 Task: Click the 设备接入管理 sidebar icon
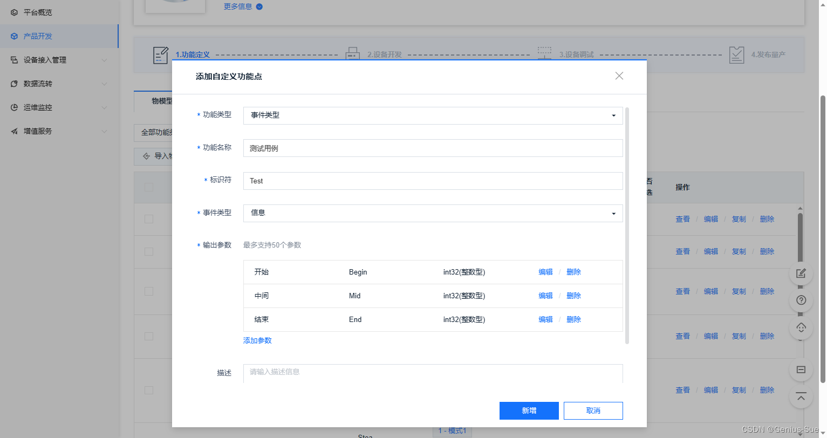[14, 60]
